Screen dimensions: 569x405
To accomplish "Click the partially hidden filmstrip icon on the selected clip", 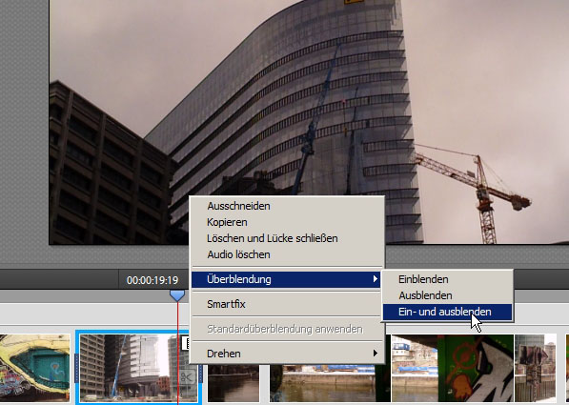I will click(x=186, y=343).
